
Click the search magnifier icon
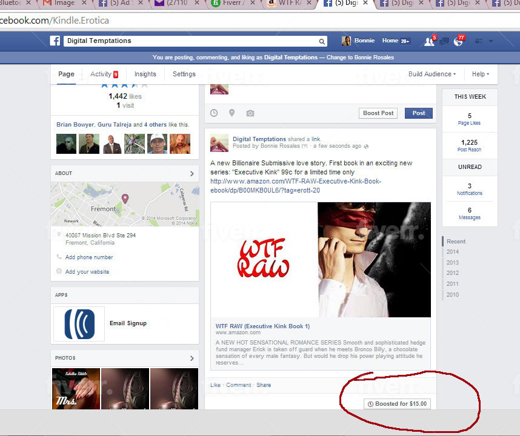click(322, 41)
